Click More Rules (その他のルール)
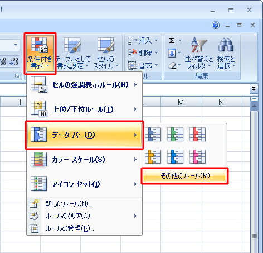 [184, 176]
